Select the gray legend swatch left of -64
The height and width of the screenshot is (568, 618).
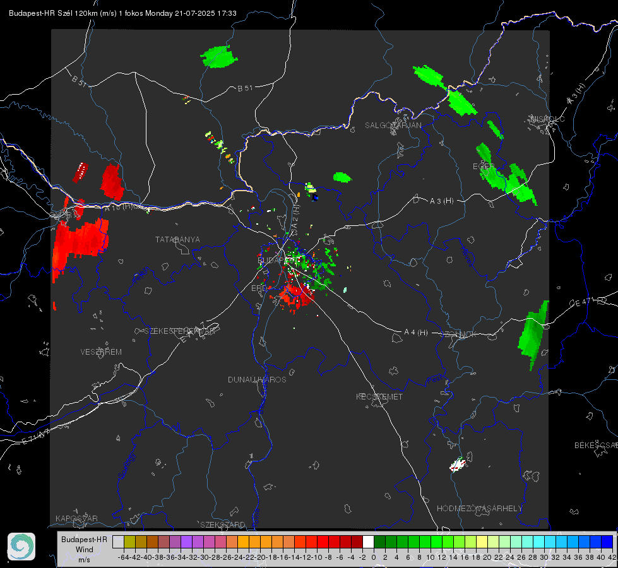pyautogui.click(x=118, y=541)
